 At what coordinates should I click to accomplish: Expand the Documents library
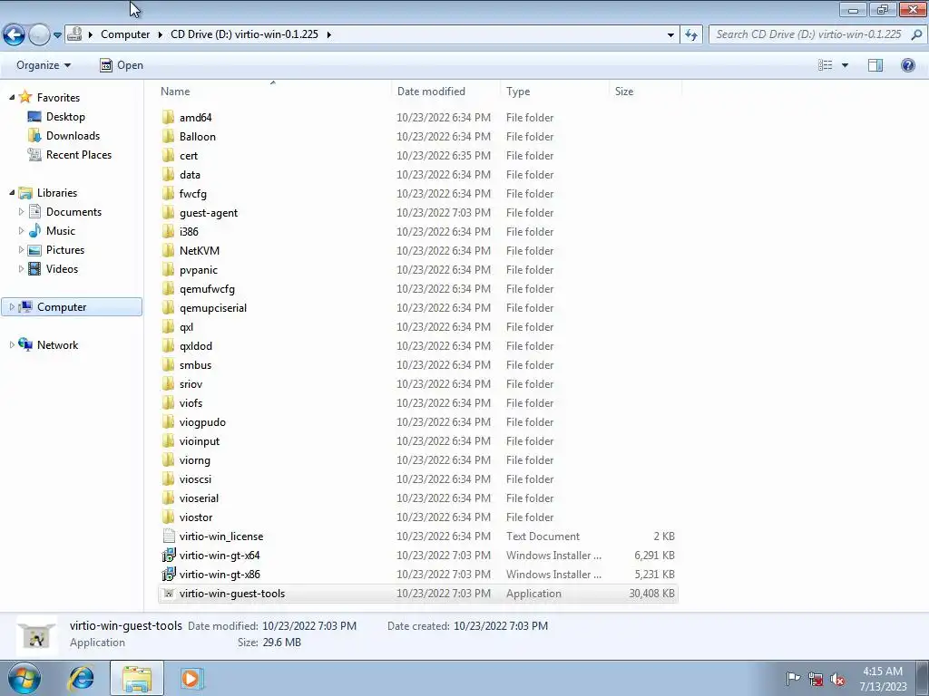pyautogui.click(x=22, y=211)
